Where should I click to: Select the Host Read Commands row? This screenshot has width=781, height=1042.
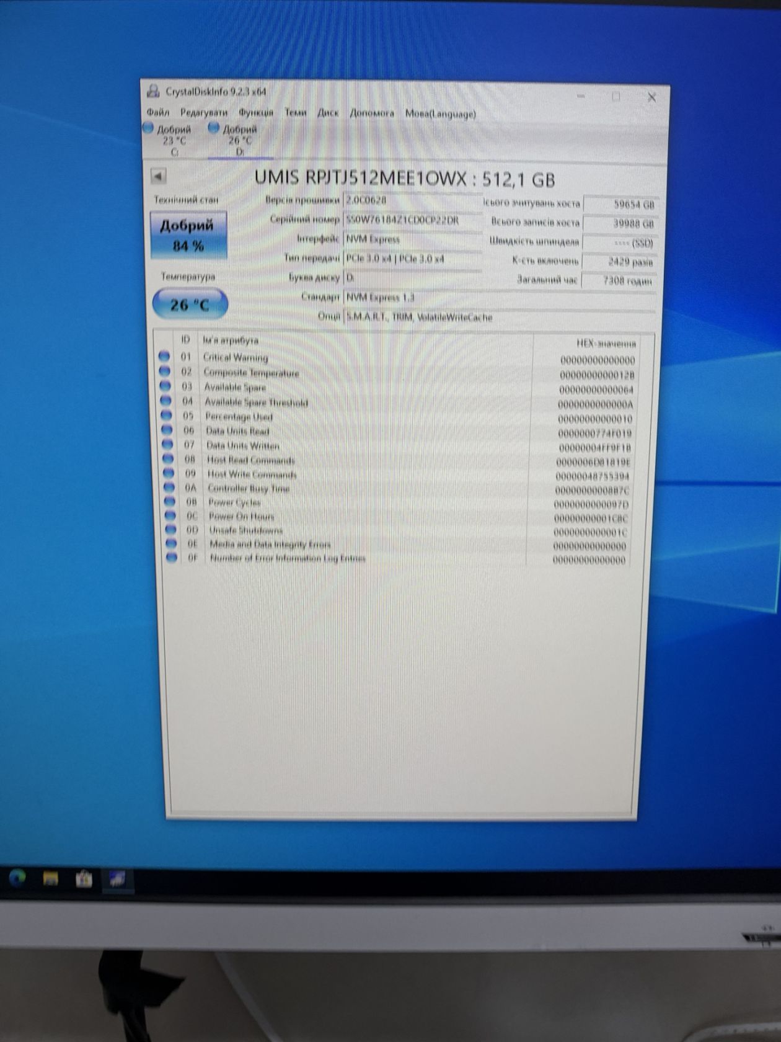(397, 460)
